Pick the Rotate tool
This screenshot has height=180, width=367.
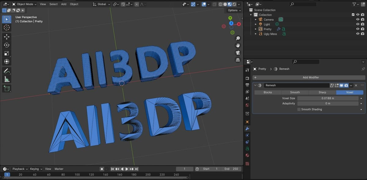pos(6,45)
